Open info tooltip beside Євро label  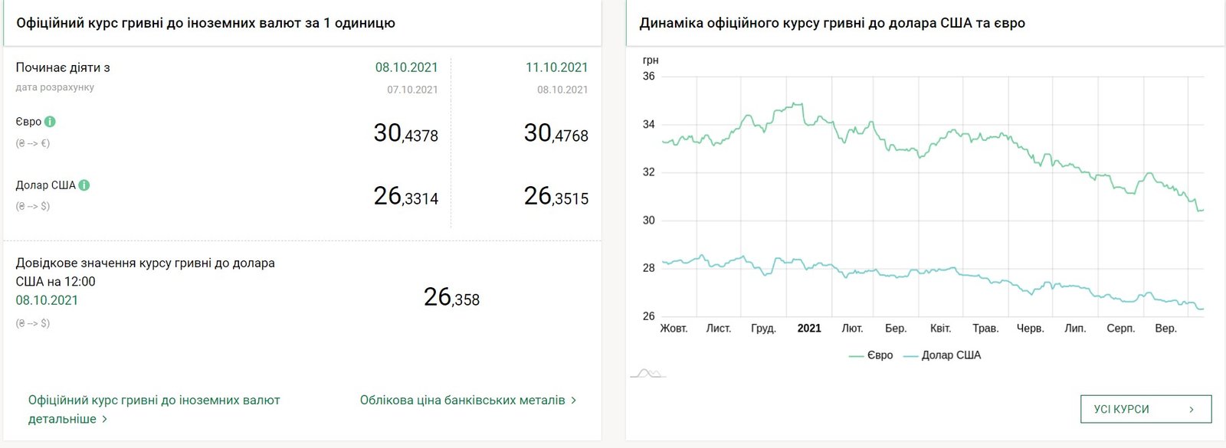(x=50, y=121)
